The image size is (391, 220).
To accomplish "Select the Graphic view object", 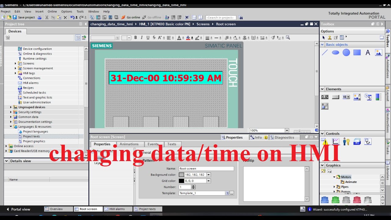I will tap(378, 53).
